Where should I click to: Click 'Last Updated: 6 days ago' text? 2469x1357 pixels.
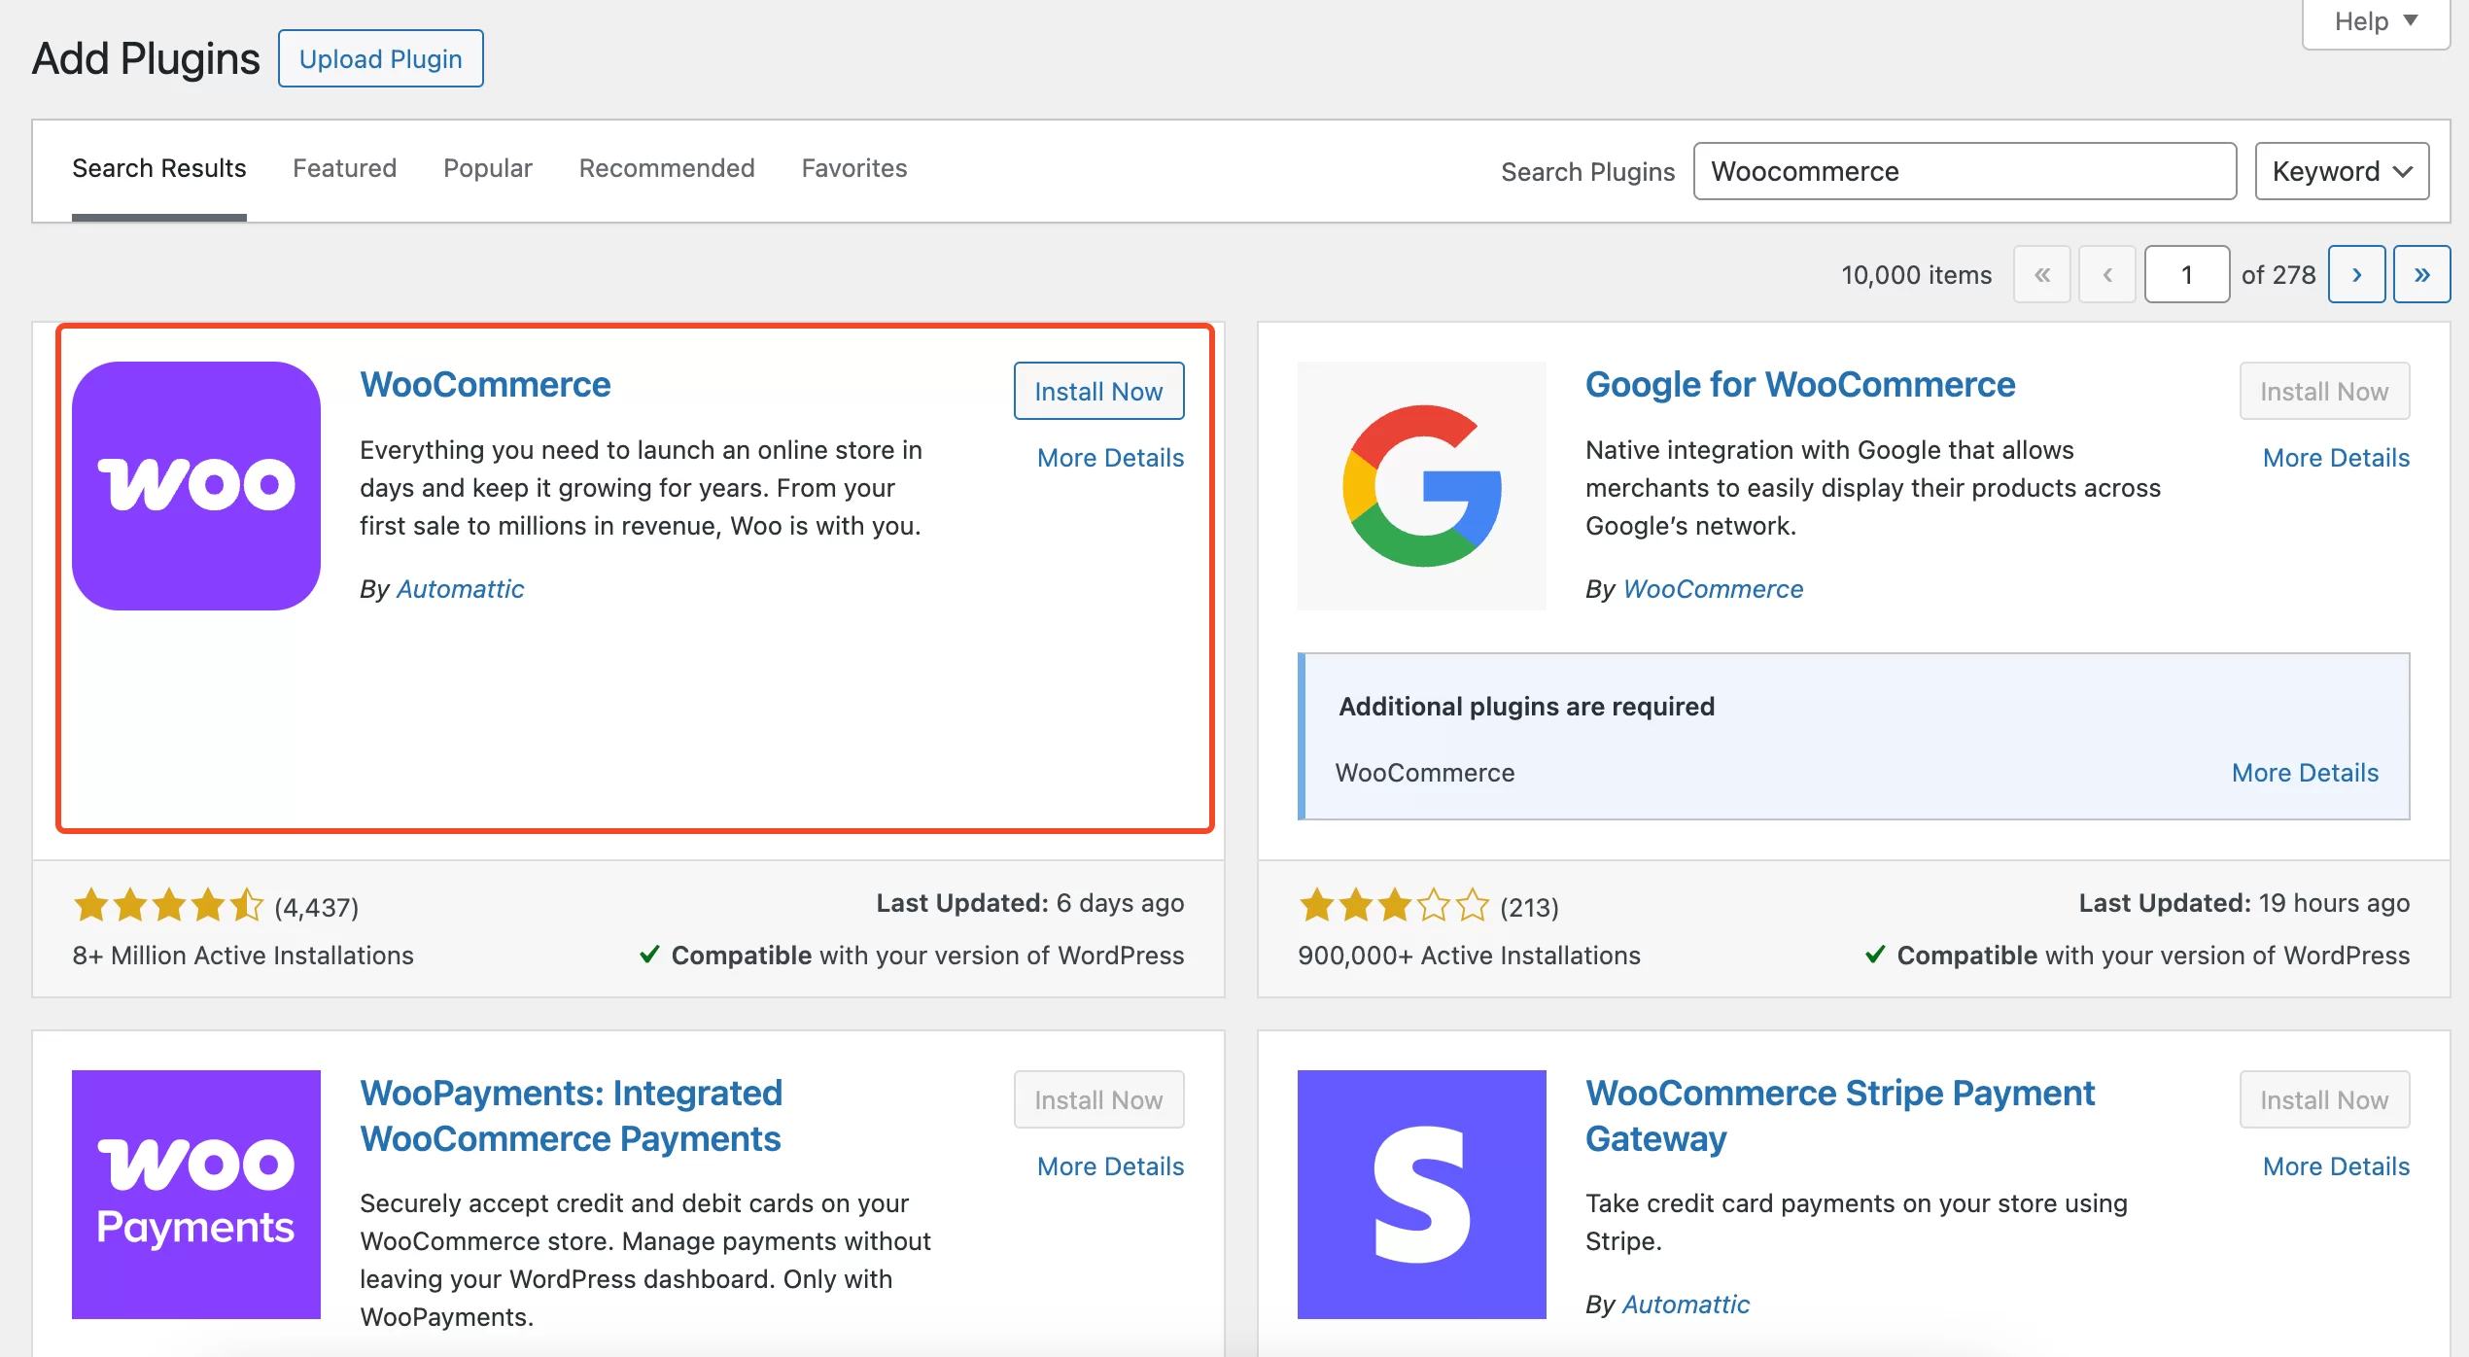point(1030,903)
